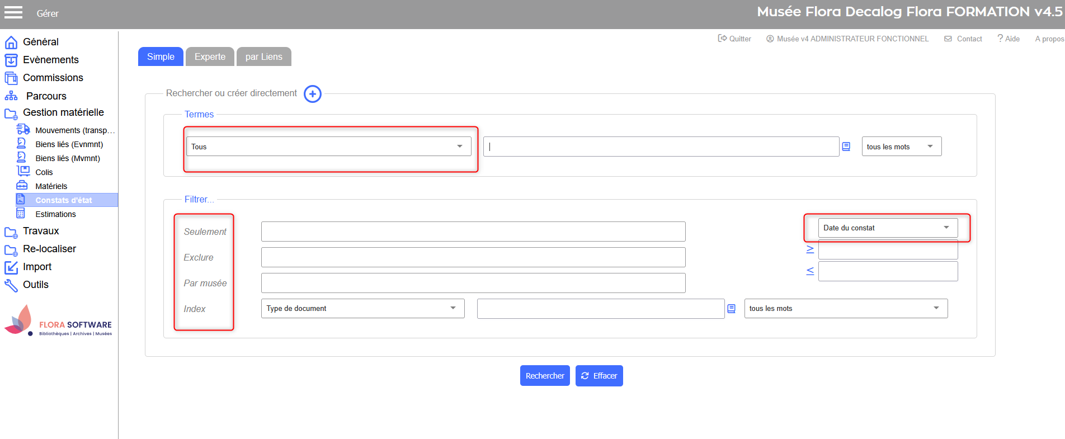Click the blue plus create icon
The height and width of the screenshot is (439, 1065).
(x=313, y=94)
